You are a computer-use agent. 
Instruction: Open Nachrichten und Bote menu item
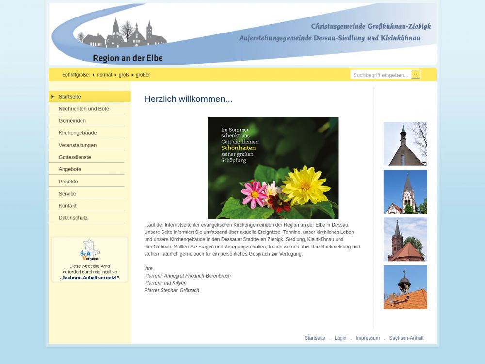coord(83,109)
